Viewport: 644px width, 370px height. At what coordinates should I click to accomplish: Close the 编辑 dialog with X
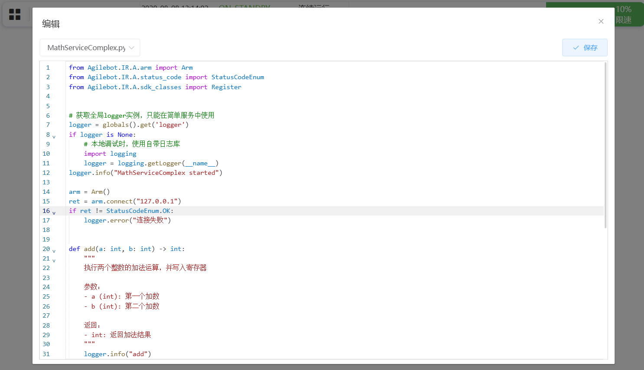point(601,21)
